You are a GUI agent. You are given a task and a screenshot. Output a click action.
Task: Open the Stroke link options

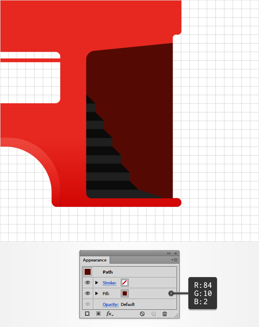pyautogui.click(x=109, y=283)
